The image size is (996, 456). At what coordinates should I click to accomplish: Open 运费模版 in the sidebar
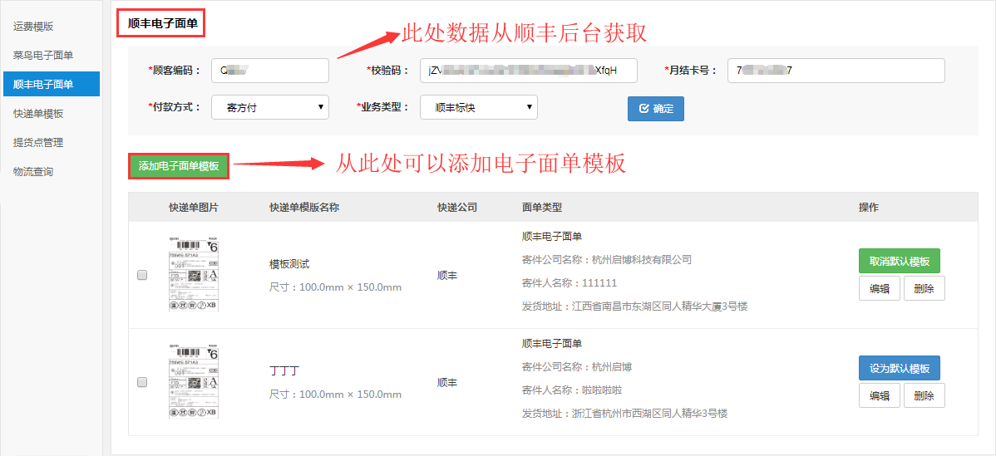coord(33,26)
